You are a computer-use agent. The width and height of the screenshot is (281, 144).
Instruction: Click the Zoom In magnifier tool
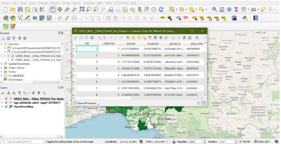67,10
